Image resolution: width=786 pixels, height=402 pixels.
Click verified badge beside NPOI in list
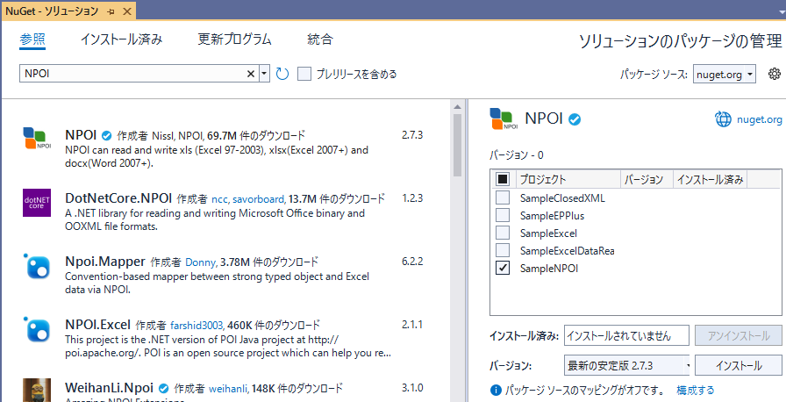click(106, 135)
